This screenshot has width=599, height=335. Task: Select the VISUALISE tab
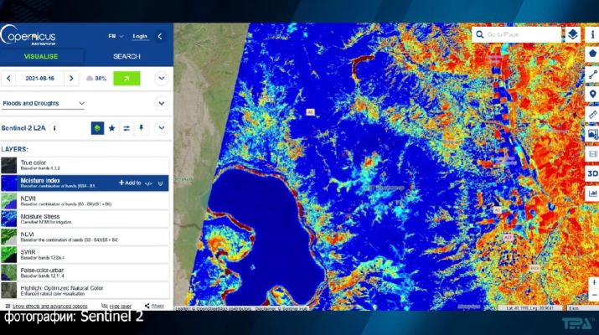point(42,56)
